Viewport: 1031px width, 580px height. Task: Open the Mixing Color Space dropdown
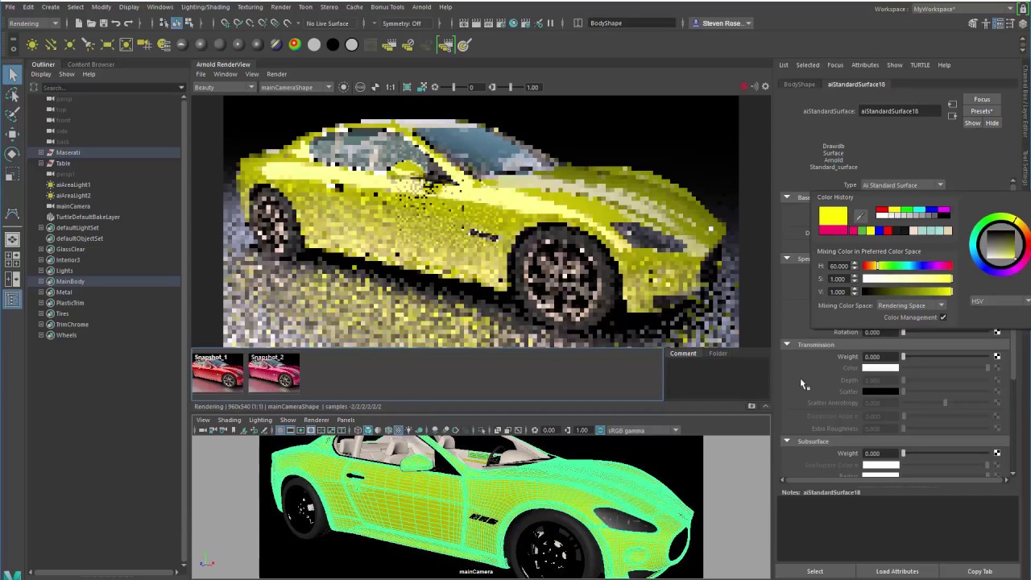coord(910,305)
